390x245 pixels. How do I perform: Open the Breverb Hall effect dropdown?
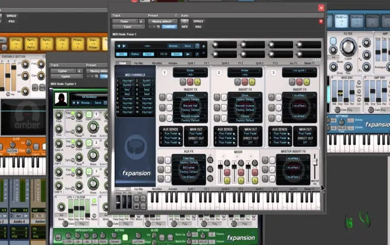(x=190, y=106)
